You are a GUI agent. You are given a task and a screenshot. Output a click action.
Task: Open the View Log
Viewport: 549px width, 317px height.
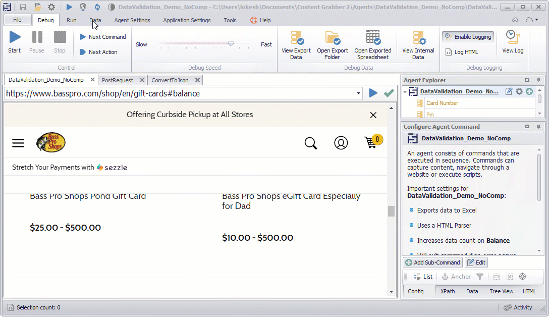tap(513, 42)
